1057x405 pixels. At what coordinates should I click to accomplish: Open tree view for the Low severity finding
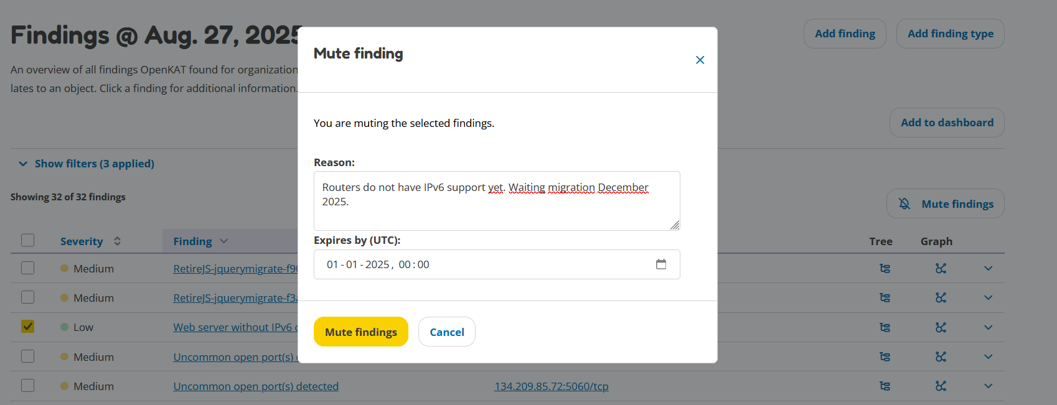pos(885,327)
